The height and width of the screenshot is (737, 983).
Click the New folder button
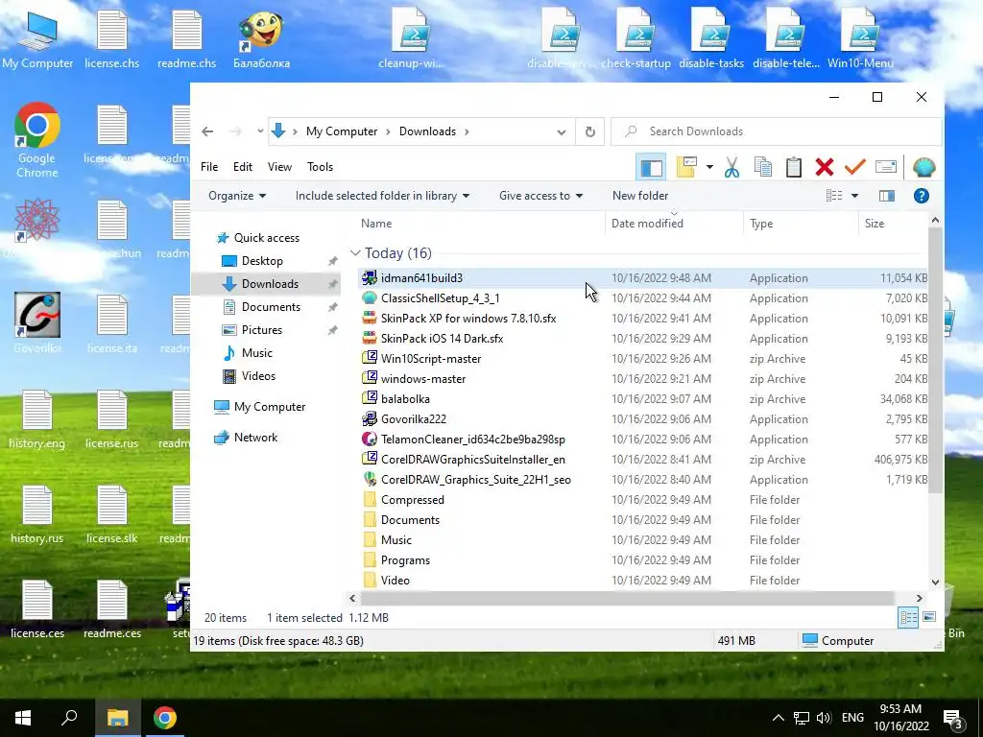(x=640, y=196)
